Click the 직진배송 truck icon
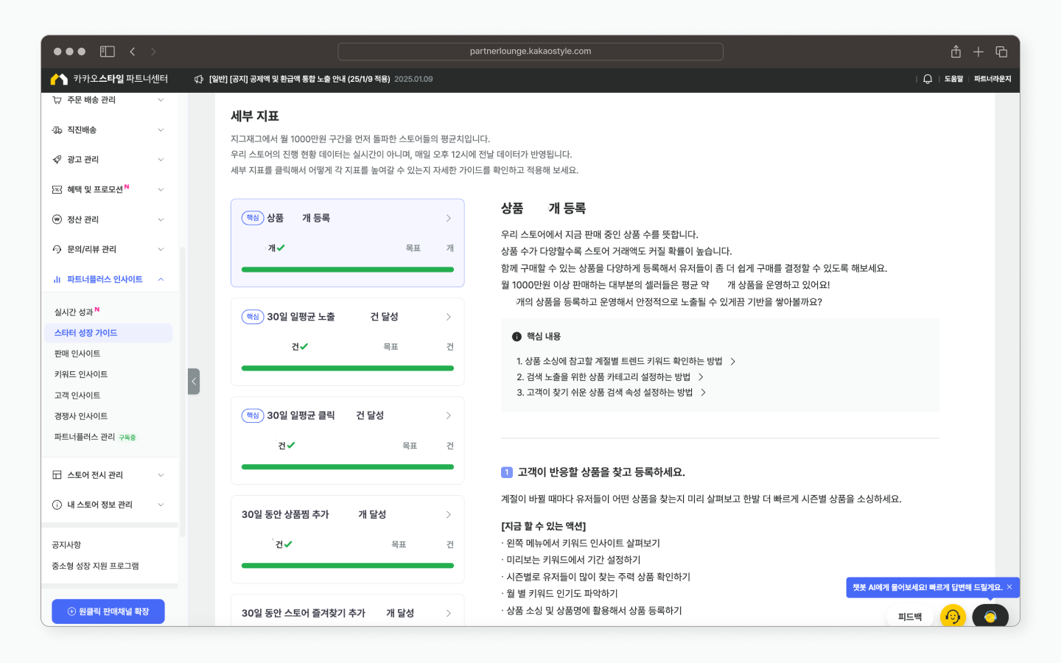1061x663 pixels. click(57, 130)
